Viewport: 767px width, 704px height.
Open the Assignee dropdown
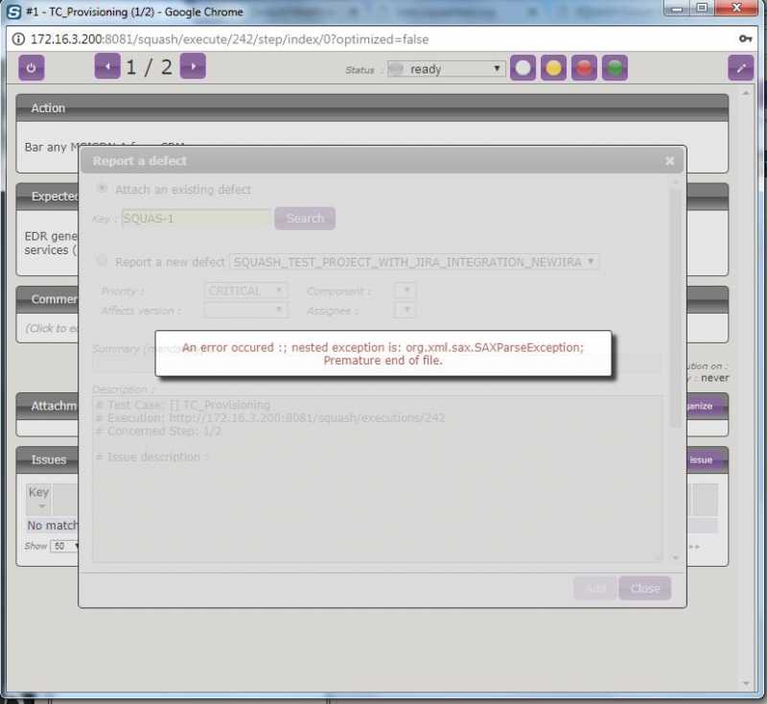[x=405, y=310]
